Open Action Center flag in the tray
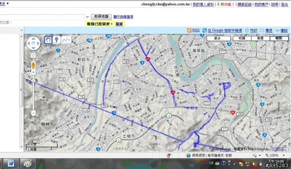Screen dimensions: 291x169 click(241, 164)
